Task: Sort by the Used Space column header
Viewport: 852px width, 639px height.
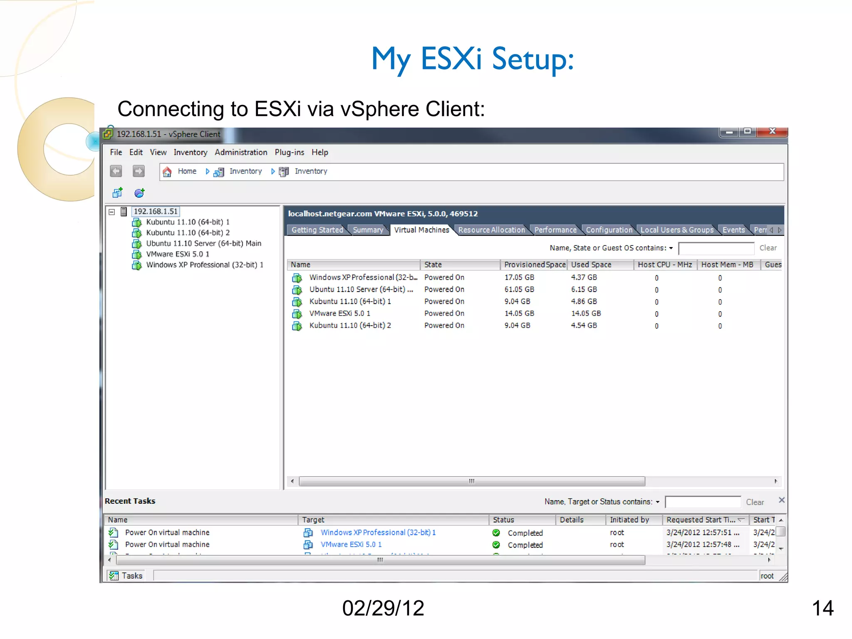Action: coord(600,265)
